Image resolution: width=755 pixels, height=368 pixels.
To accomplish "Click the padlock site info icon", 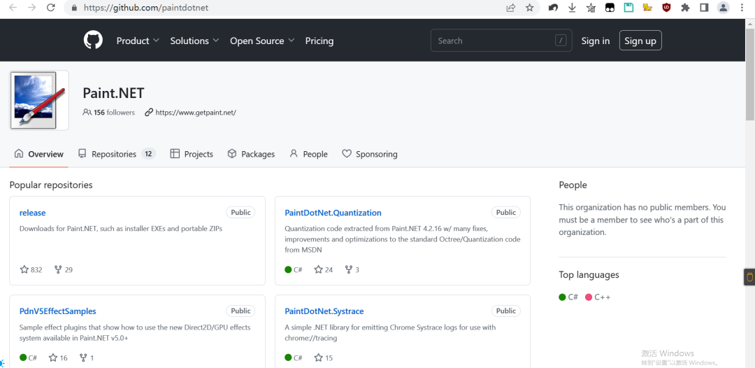I will (x=74, y=8).
